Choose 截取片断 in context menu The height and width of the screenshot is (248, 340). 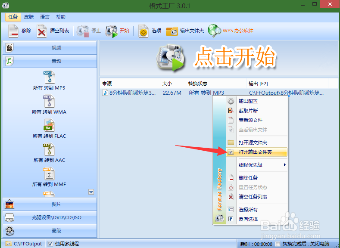257,111
